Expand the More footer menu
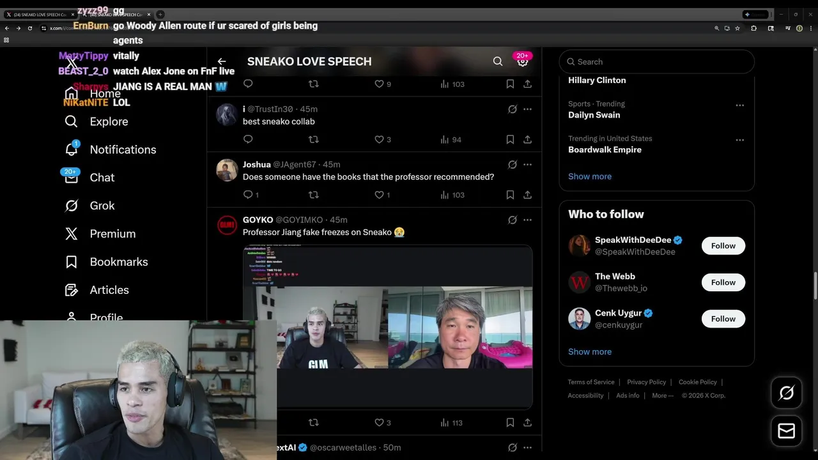This screenshot has height=460, width=818. tap(663, 395)
